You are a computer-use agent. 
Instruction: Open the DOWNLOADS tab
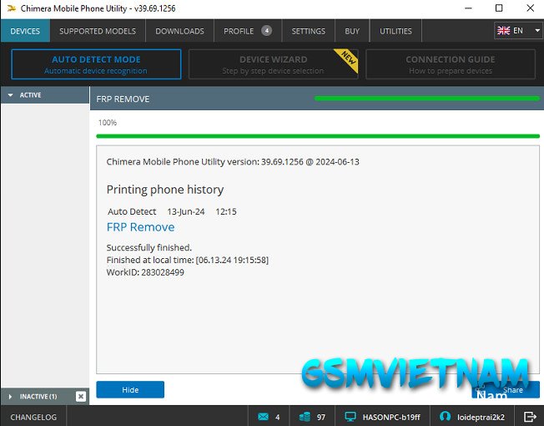coord(179,31)
